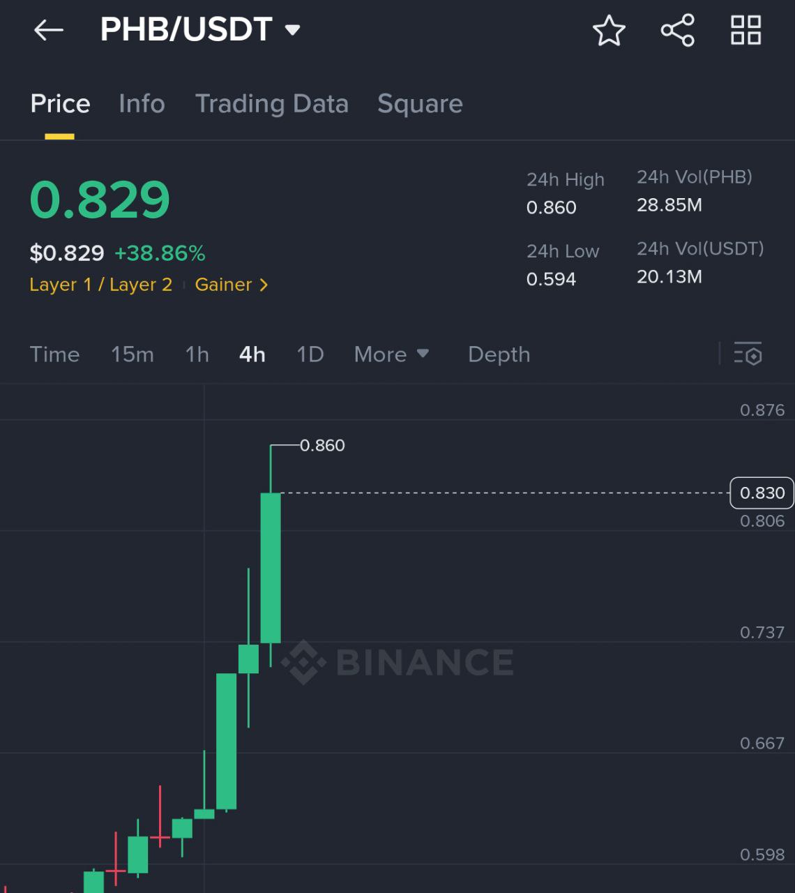Tap the 24h Vol(USDT) value 20.13M

click(x=669, y=277)
